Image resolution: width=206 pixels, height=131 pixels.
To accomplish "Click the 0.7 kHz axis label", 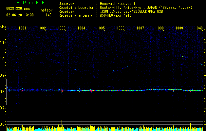I will [x=3, y=108].
